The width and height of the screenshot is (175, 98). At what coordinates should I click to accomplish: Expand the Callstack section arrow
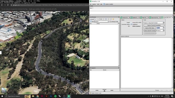click(x=104, y=91)
